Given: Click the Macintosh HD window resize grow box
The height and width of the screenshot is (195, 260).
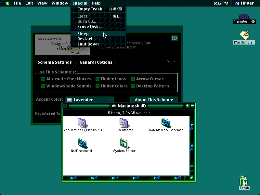Looking at the screenshot, I should (x=192, y=178).
